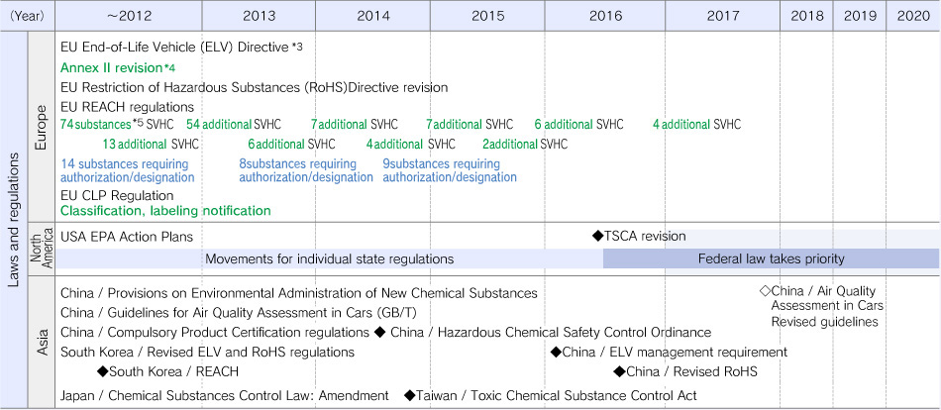Viewport: 941px width, 410px height.
Task: Click the ~2012 year column header
Action: [129, 16]
